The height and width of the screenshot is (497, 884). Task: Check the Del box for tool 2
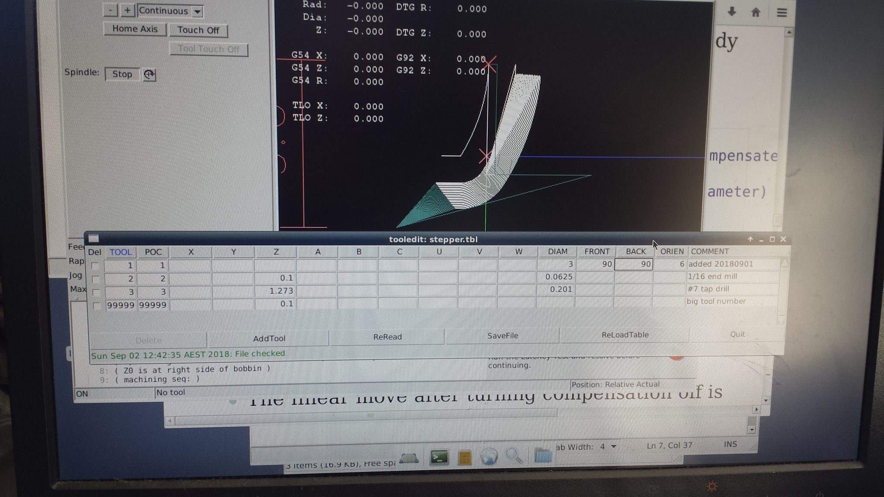[x=95, y=279]
